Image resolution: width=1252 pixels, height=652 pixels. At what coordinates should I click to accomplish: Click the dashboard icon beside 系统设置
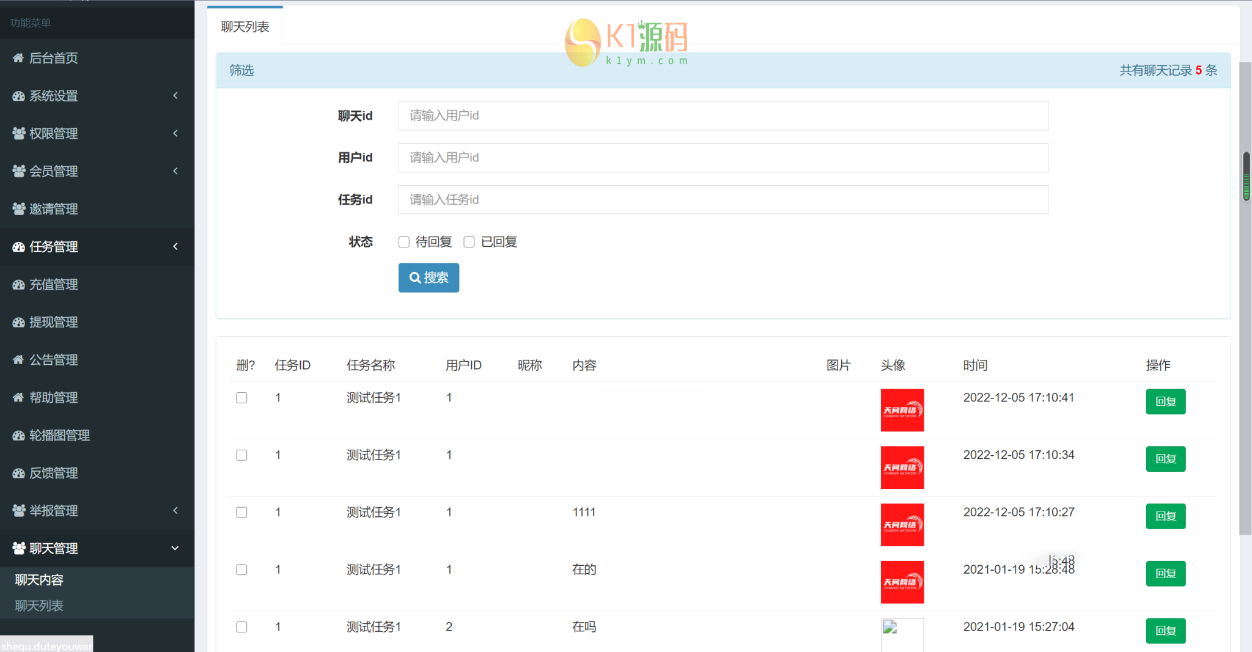[x=18, y=96]
